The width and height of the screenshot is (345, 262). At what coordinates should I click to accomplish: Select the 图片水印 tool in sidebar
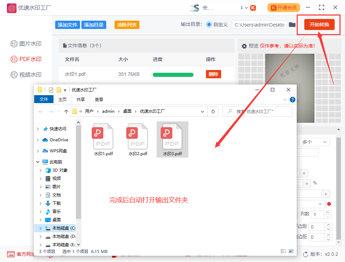26,43
